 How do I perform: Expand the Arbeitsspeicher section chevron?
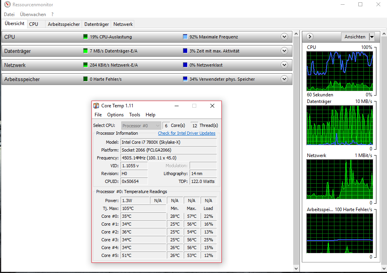[284, 79]
